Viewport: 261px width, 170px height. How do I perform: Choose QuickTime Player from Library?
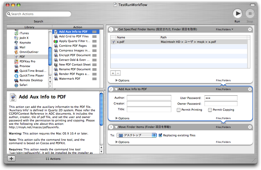[x=31, y=75]
